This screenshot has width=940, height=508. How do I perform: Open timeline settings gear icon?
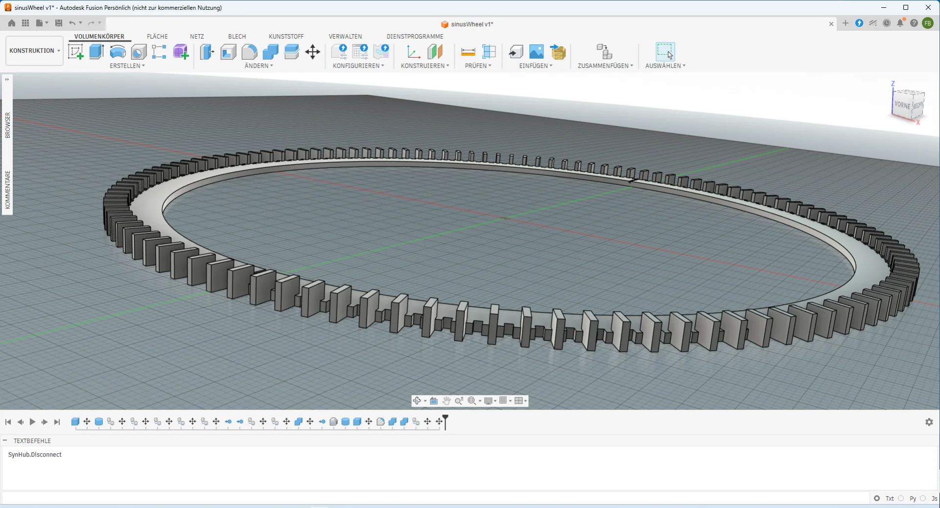pos(929,422)
